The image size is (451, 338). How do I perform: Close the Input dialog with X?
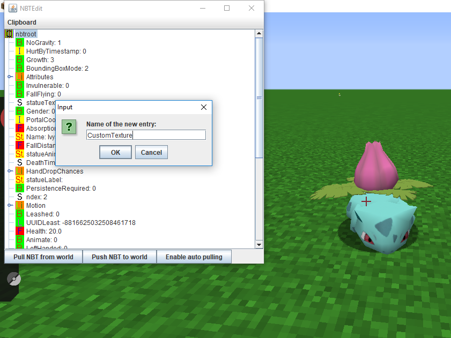pos(204,107)
